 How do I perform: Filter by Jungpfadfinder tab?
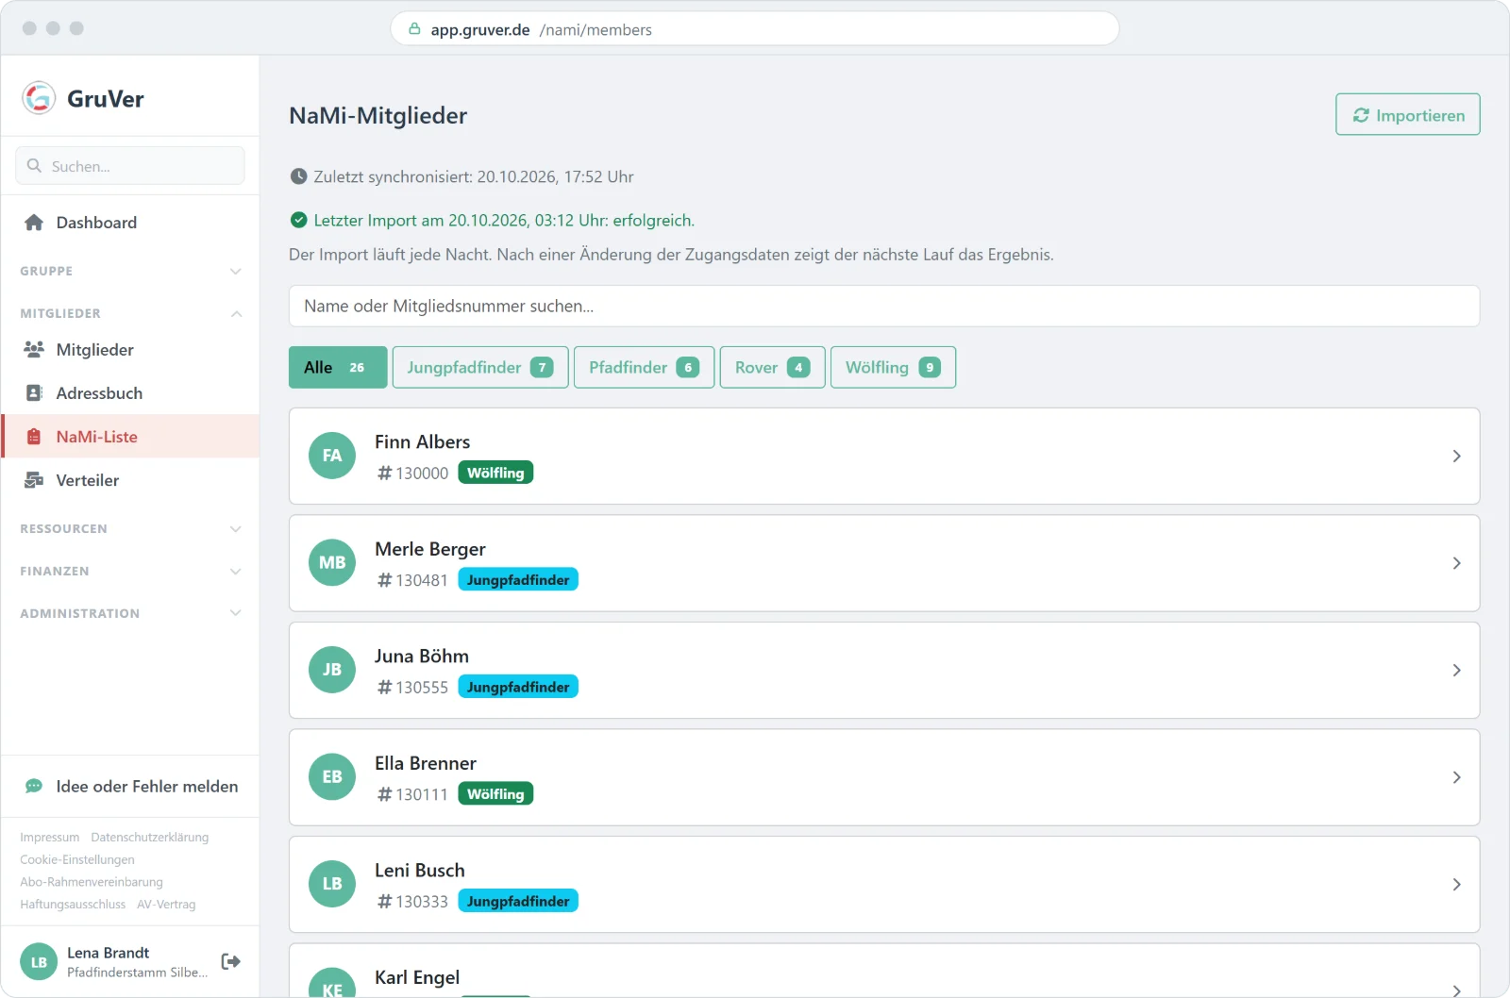click(480, 367)
